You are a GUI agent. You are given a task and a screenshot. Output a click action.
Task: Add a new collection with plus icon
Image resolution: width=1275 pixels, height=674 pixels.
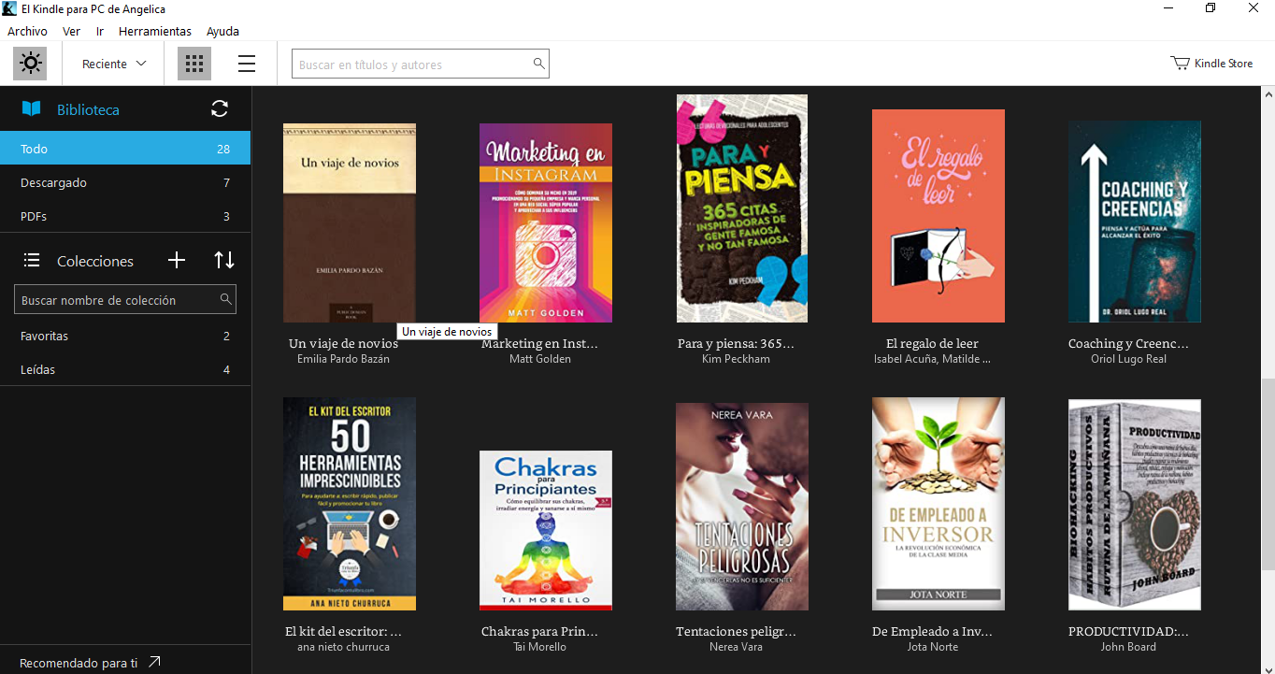pos(177,261)
